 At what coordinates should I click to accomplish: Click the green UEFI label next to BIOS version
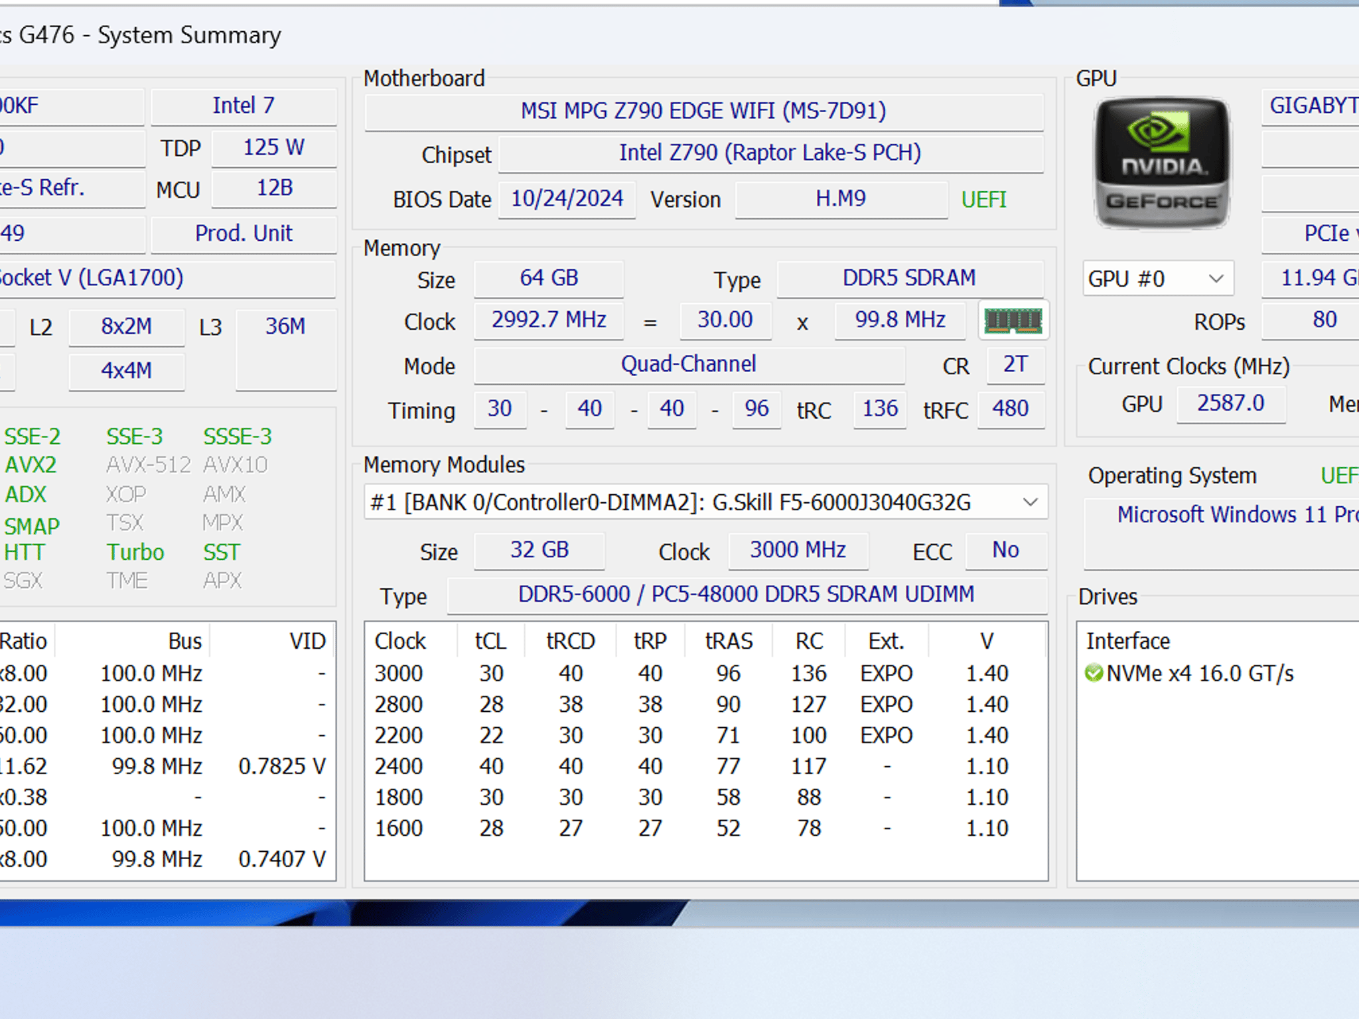point(983,200)
